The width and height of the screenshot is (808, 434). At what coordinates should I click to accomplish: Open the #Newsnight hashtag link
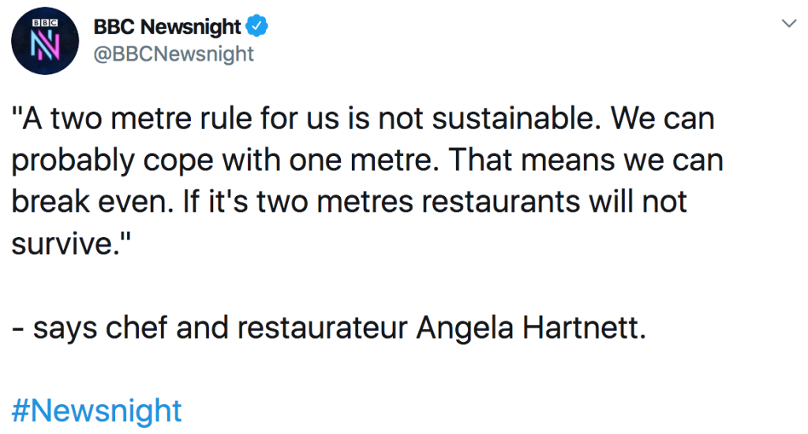click(96, 410)
